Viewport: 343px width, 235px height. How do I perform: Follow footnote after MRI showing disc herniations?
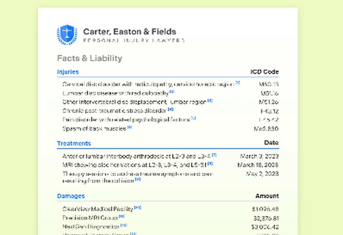click(210, 163)
